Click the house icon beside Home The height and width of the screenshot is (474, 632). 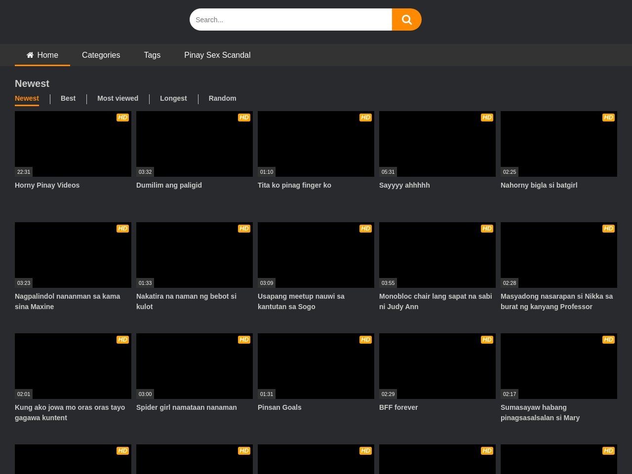pyautogui.click(x=30, y=55)
